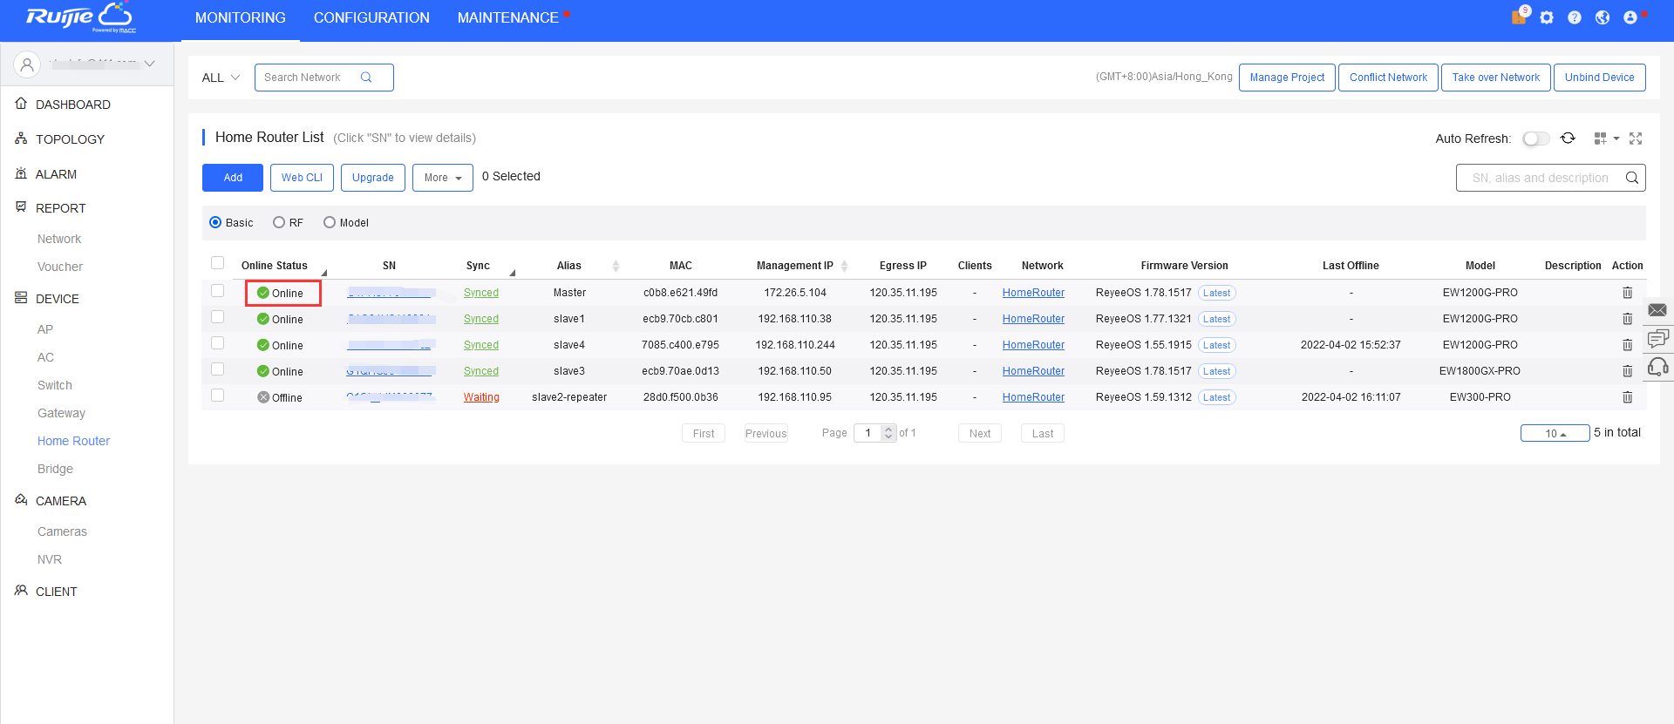Viewport: 1674px width, 724px height.
Task: Open the headset support icon
Action: pyautogui.click(x=1657, y=367)
